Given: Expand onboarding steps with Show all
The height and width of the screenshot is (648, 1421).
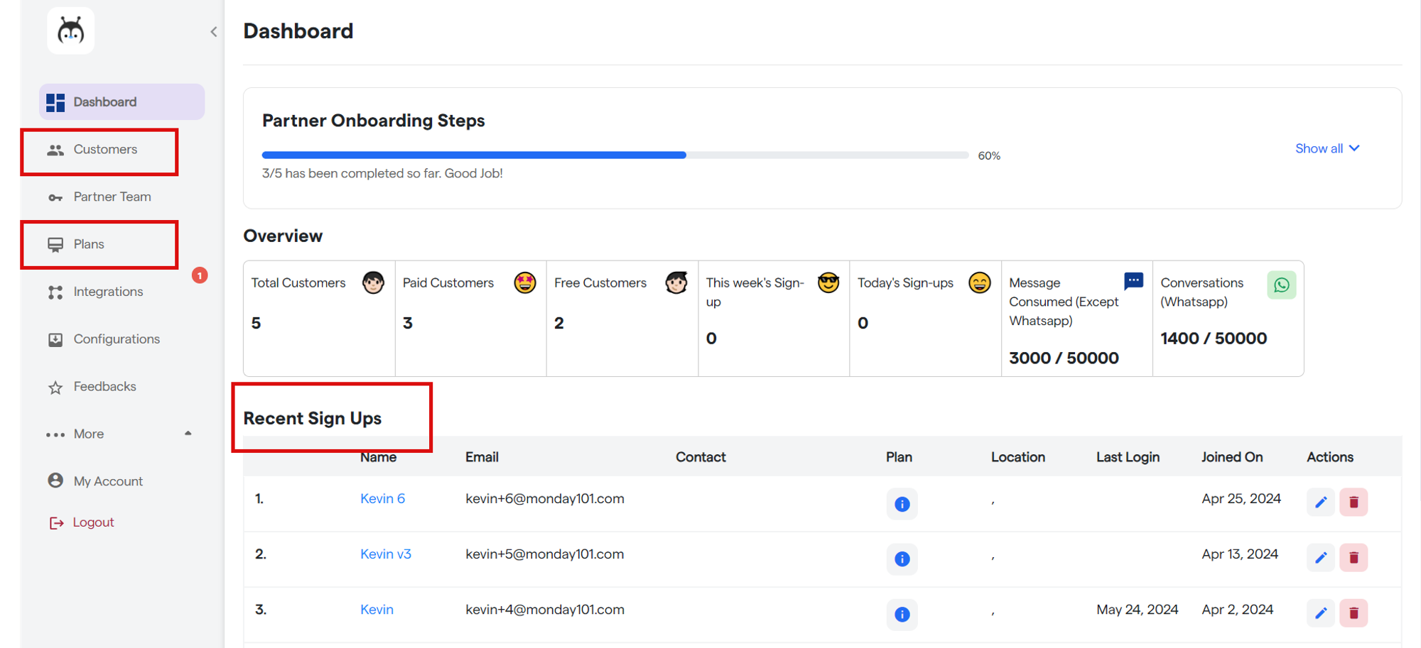Looking at the screenshot, I should (x=1327, y=148).
